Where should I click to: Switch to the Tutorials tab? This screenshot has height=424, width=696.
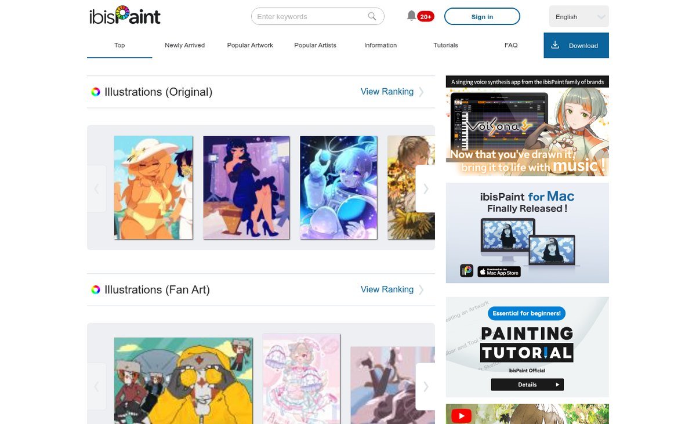(x=445, y=45)
